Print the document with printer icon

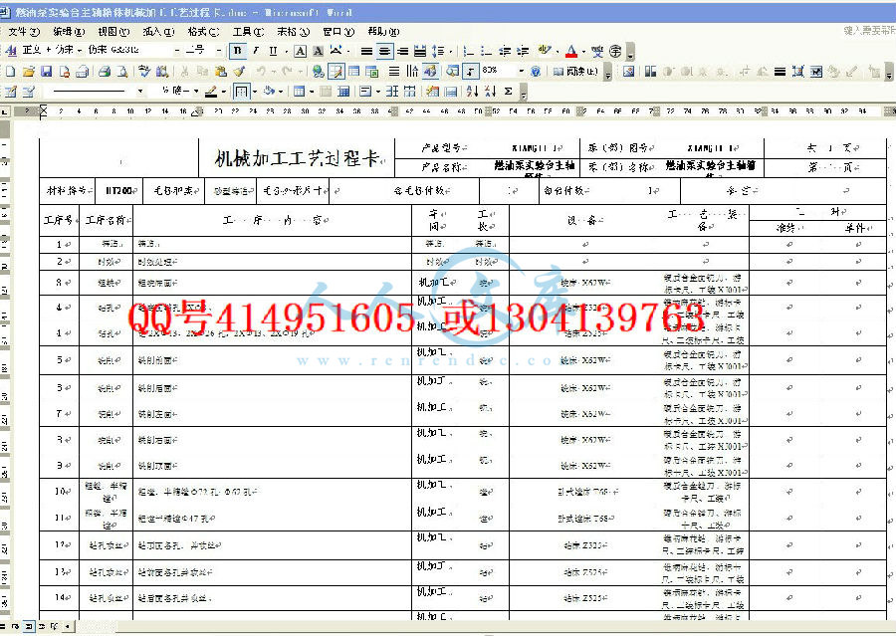click(x=104, y=72)
